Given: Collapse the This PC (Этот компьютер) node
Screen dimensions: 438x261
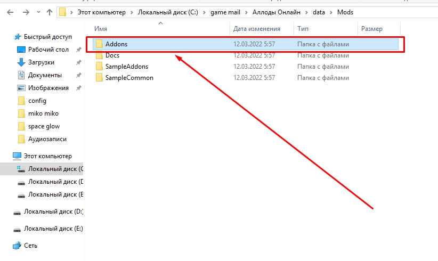Looking at the screenshot, I should tap(6, 156).
